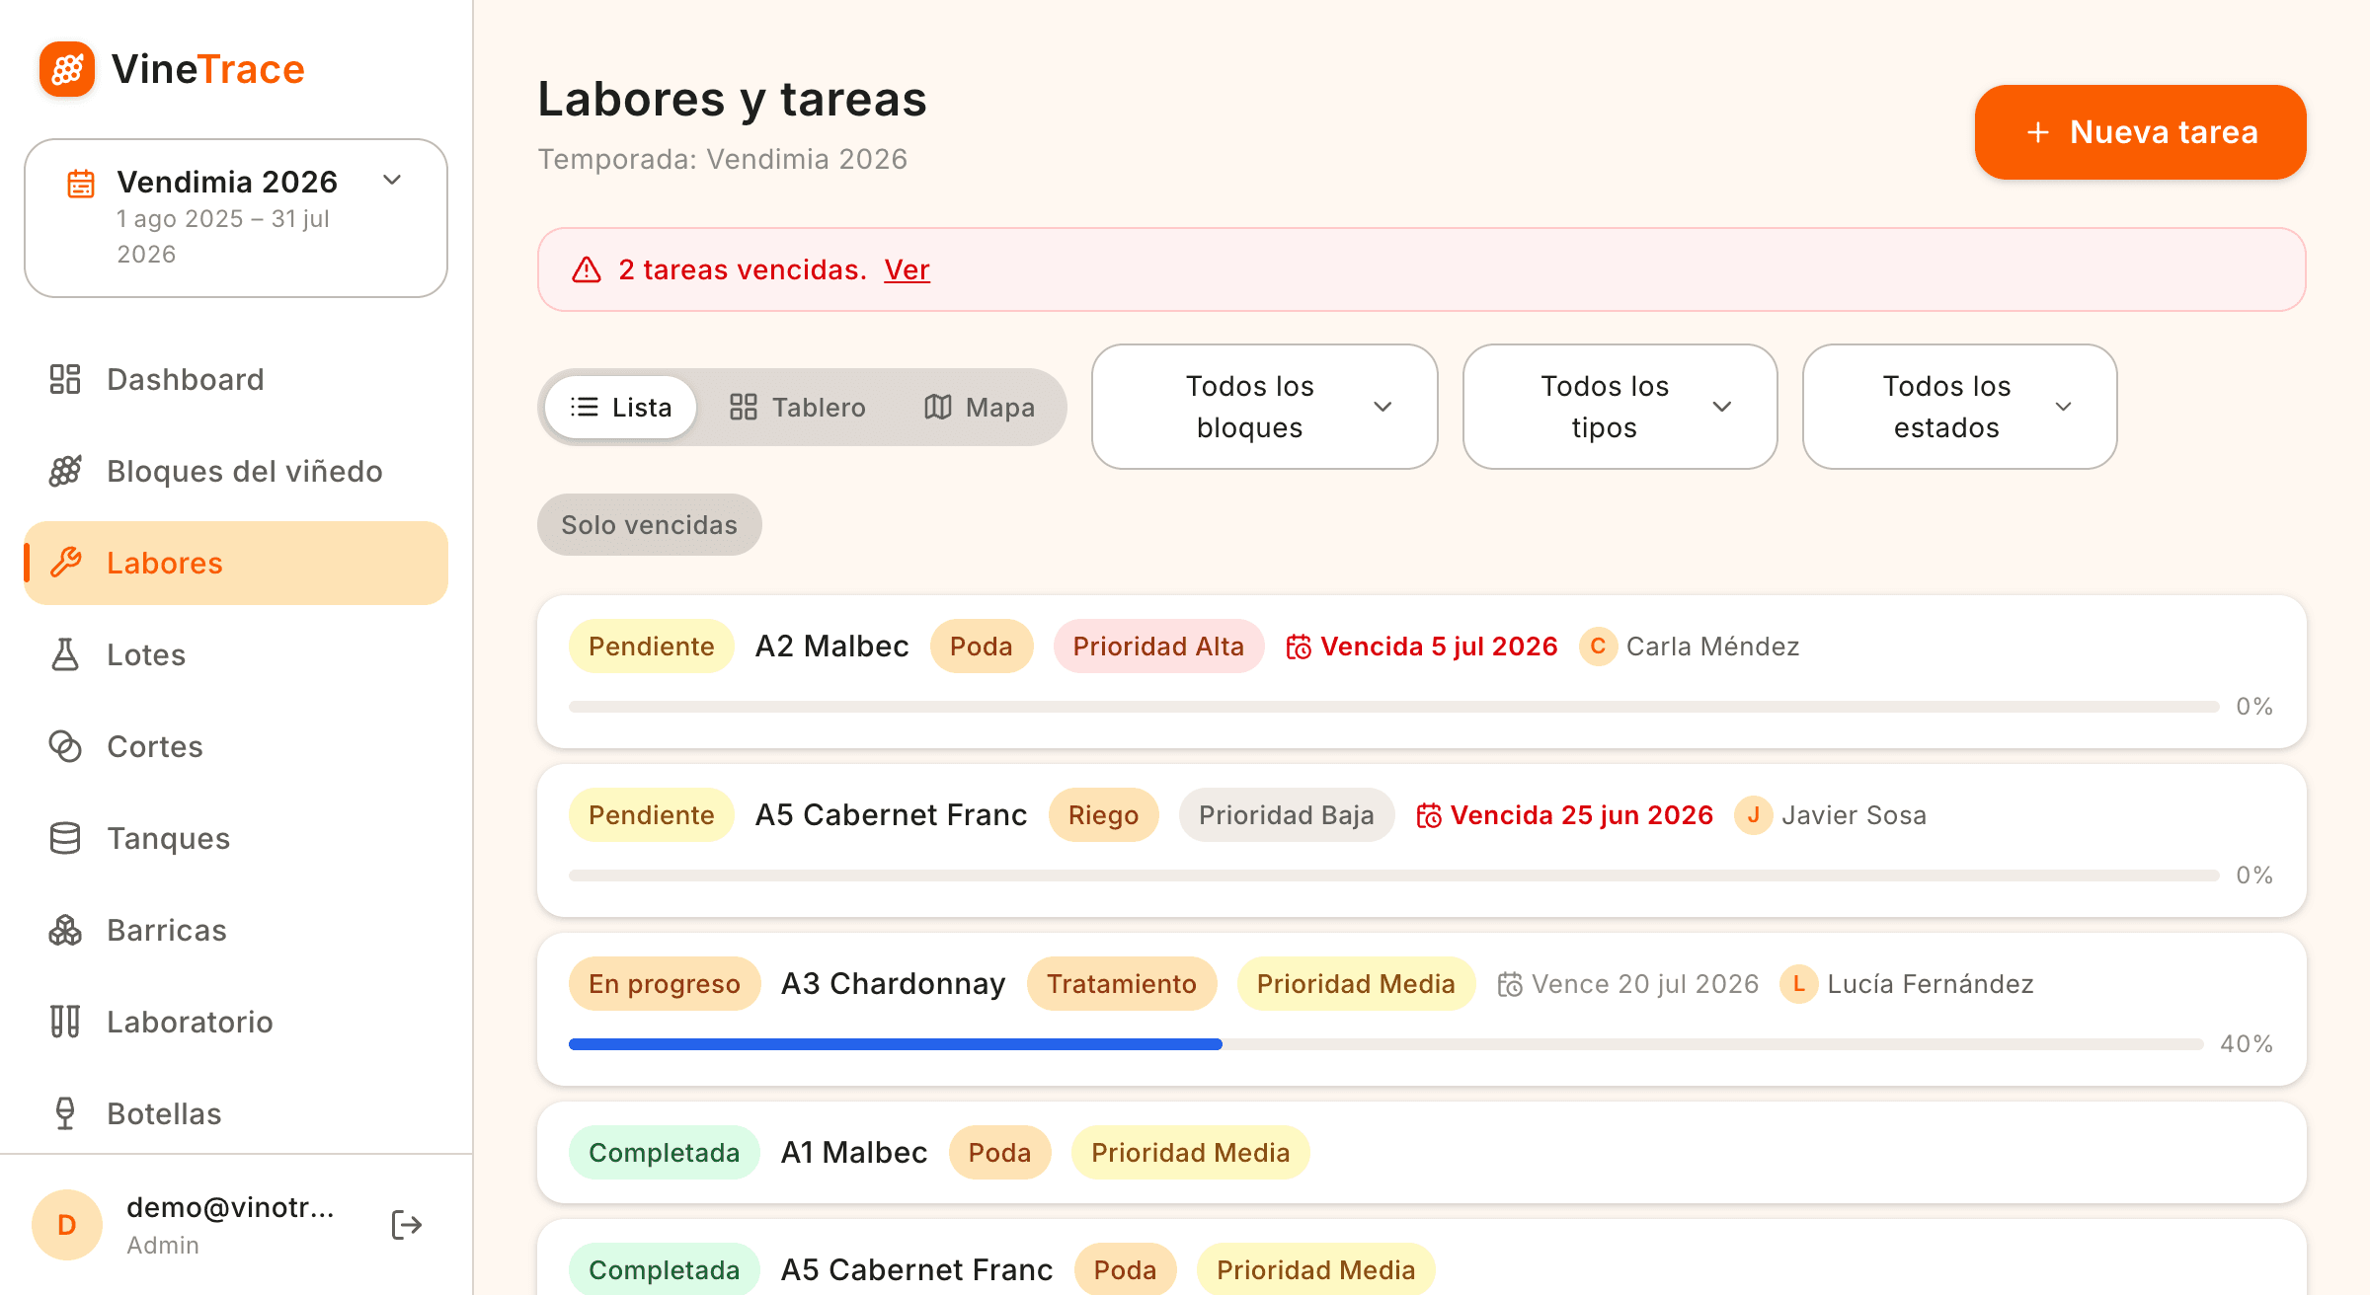Open the completed A1 Malbec task card
This screenshot has height=1295, width=2370.
point(1422,1153)
